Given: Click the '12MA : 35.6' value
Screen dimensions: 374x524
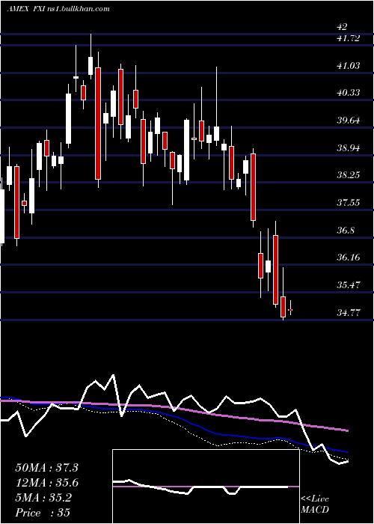Looking at the screenshot, I should [x=46, y=483].
